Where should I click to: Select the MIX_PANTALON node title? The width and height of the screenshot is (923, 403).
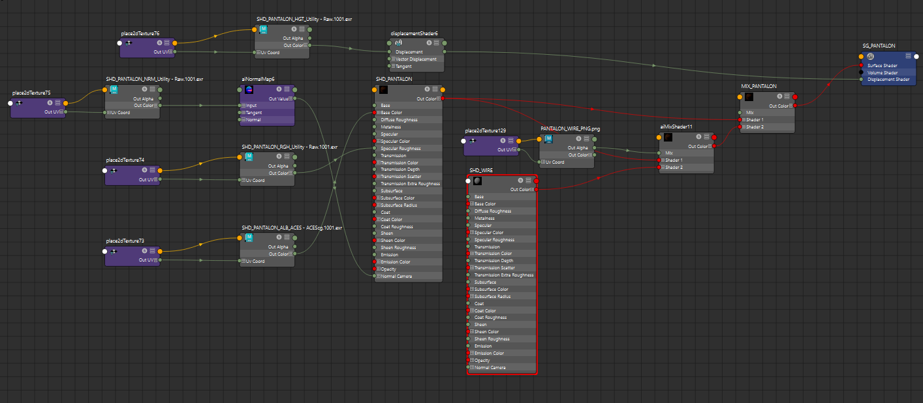[759, 86]
